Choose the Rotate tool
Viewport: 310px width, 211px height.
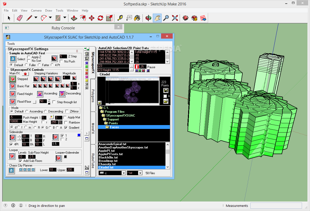coord(100,18)
